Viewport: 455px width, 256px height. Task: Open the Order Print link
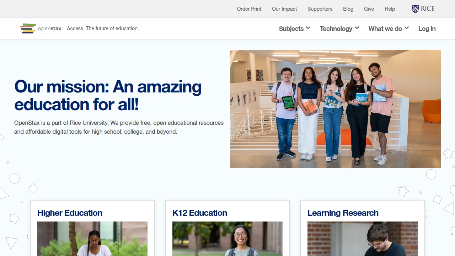pyautogui.click(x=249, y=9)
